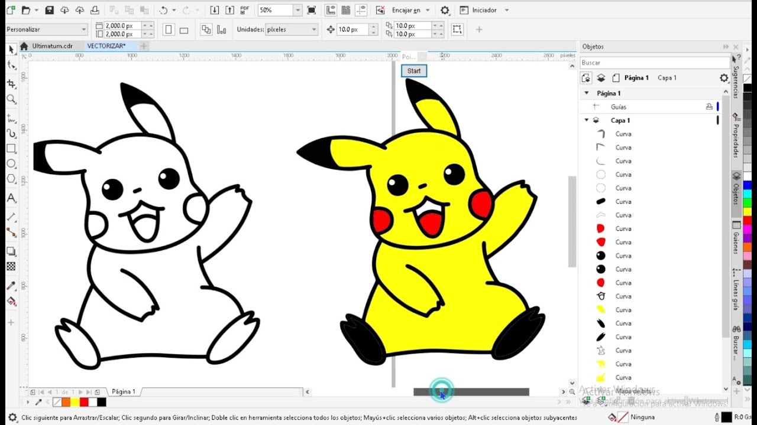Open the Propiedades side tab

coord(736,135)
